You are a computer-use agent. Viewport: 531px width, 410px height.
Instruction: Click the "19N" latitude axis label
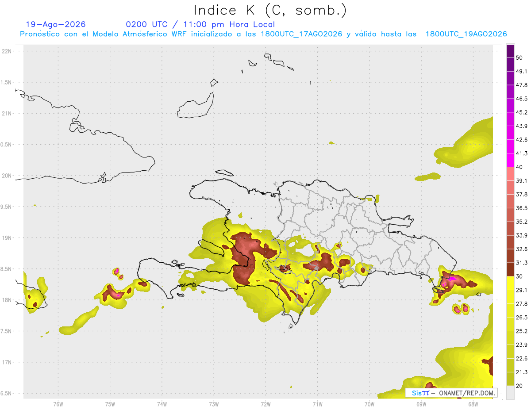point(7,238)
